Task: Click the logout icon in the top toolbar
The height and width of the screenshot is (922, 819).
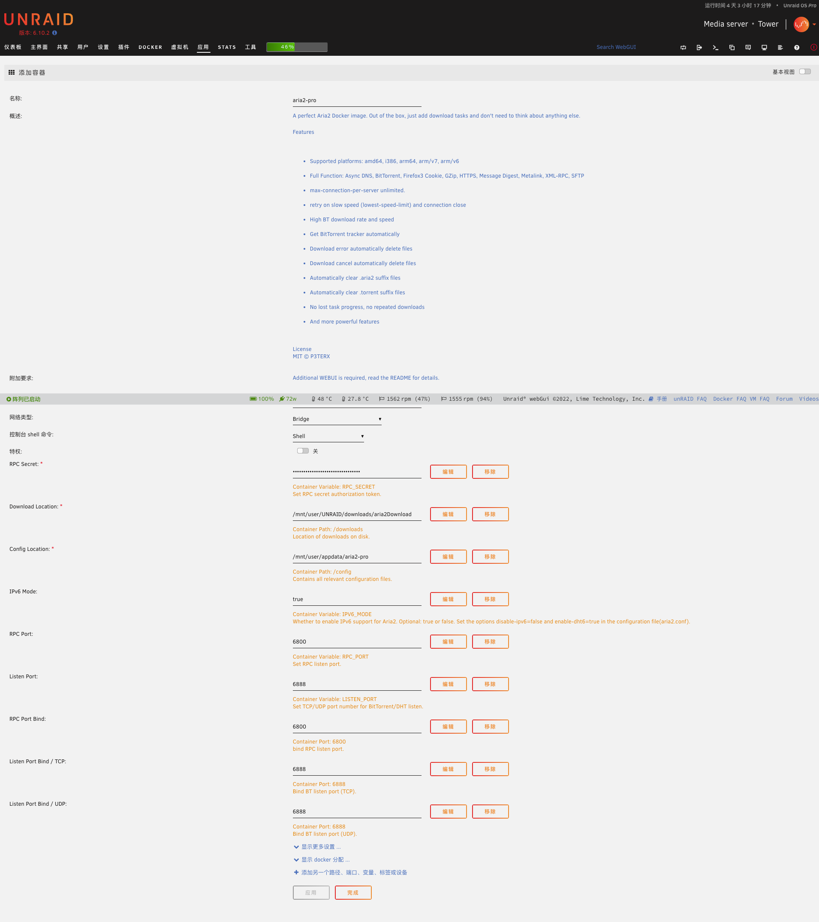Action: click(699, 47)
